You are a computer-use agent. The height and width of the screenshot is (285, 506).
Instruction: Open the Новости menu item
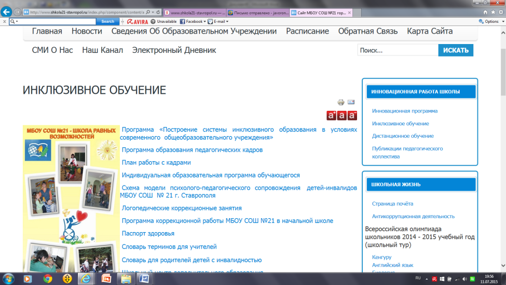tap(87, 31)
